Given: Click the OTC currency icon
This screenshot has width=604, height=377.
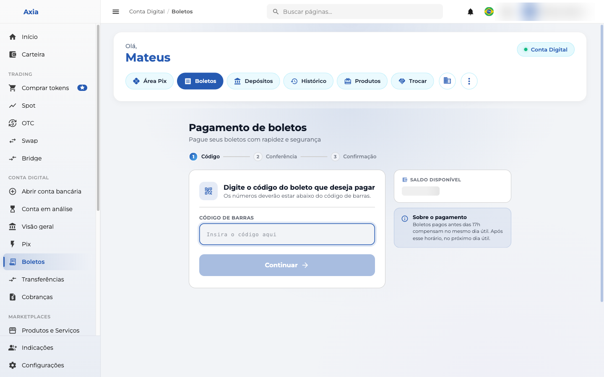Looking at the screenshot, I should tap(13, 123).
